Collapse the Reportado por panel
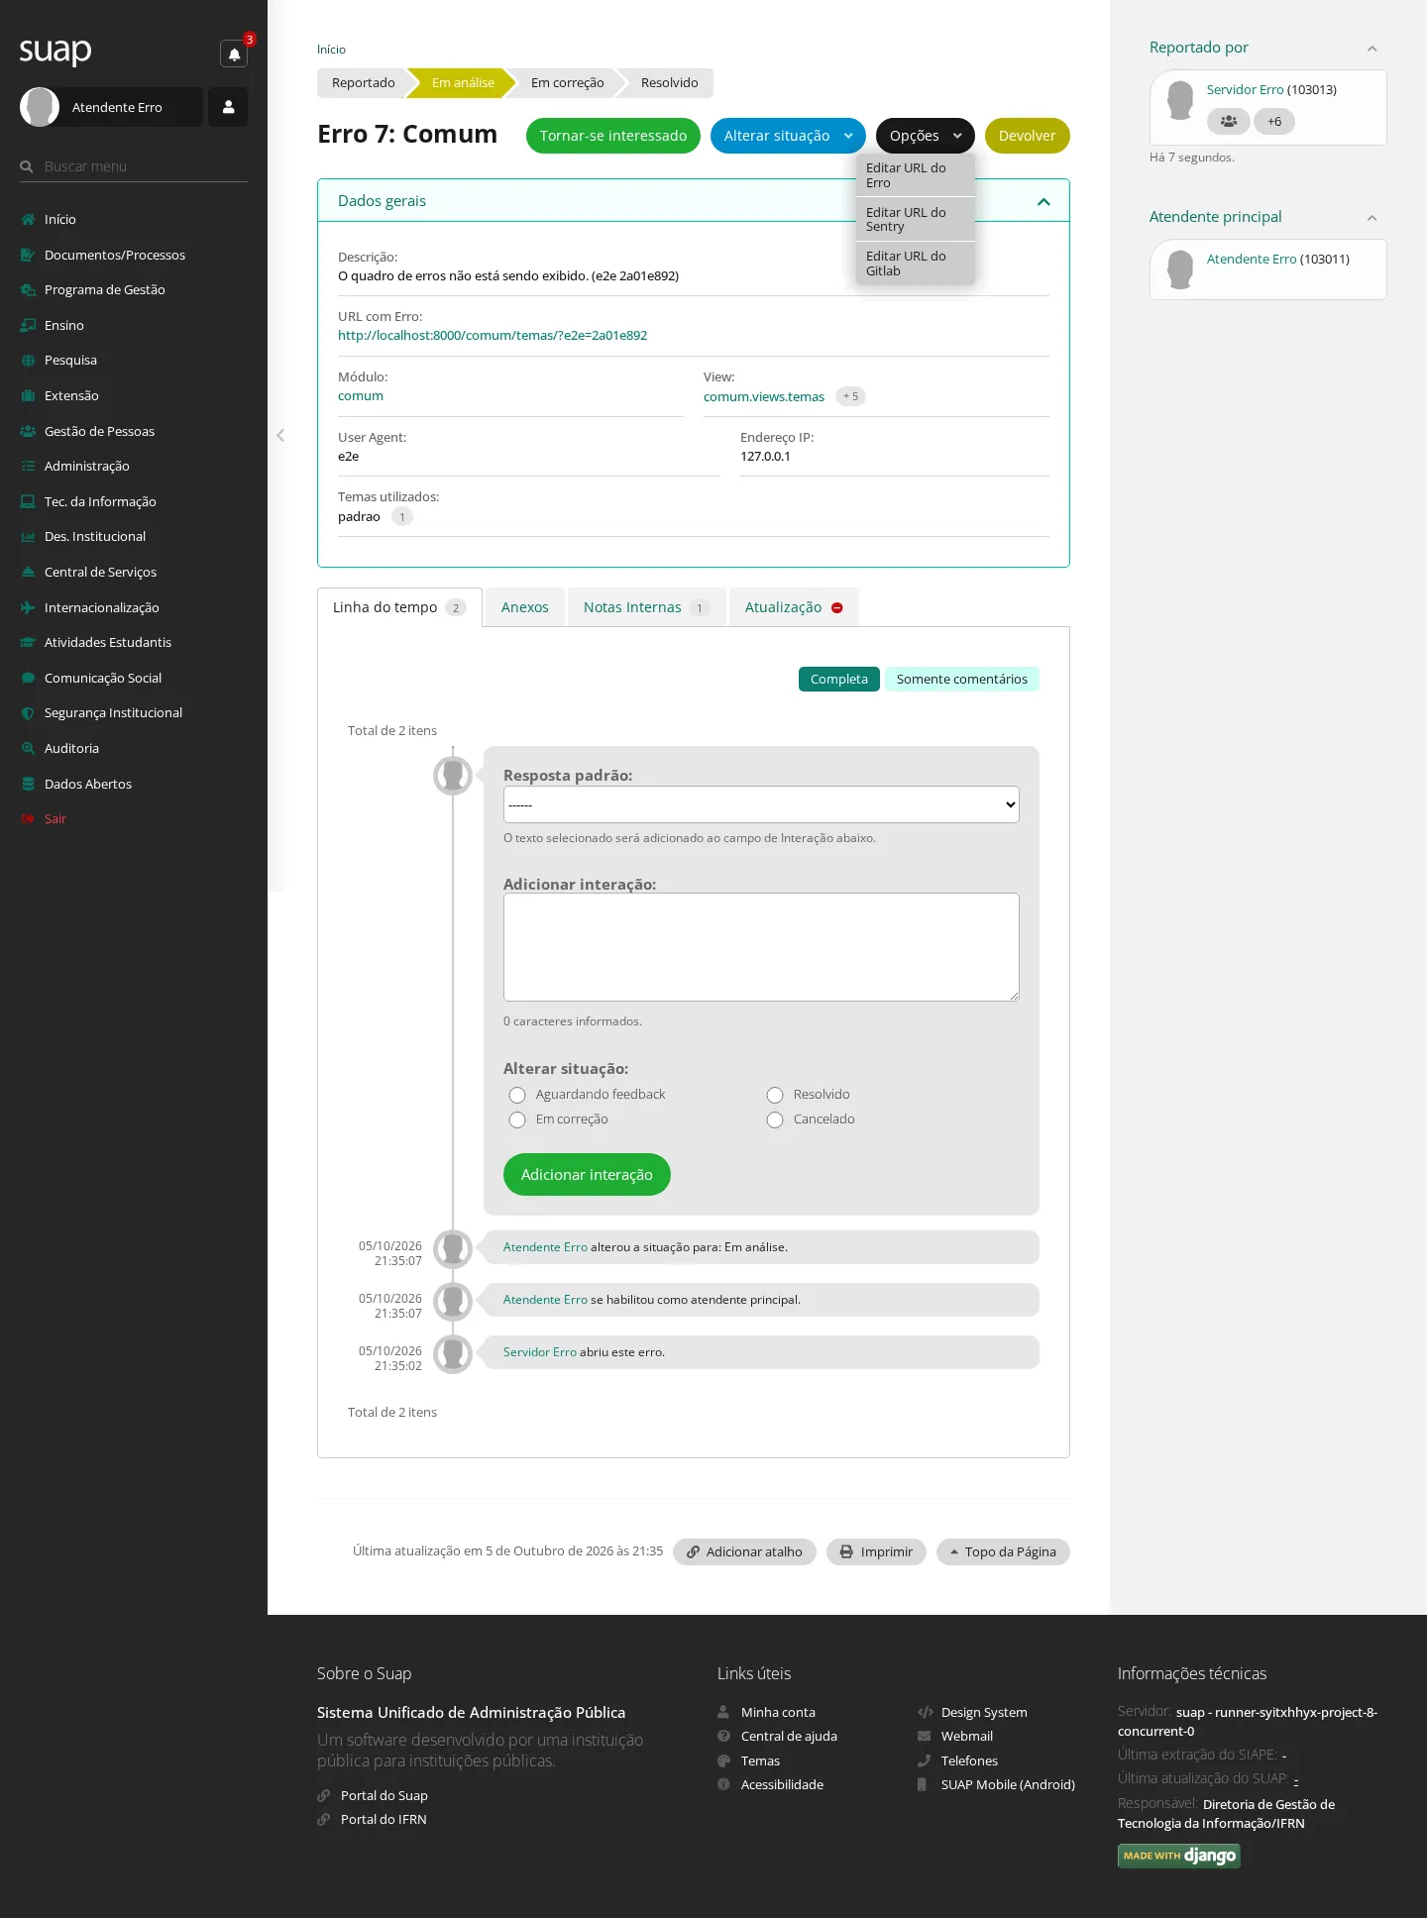Viewport: 1427px width, 1918px height. point(1372,49)
